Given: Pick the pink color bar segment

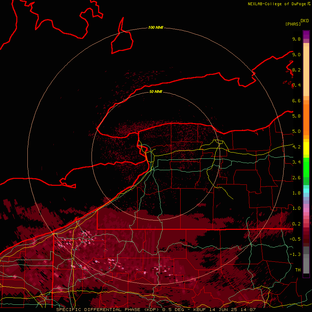Looking at the screenshot, I should point(306,210).
